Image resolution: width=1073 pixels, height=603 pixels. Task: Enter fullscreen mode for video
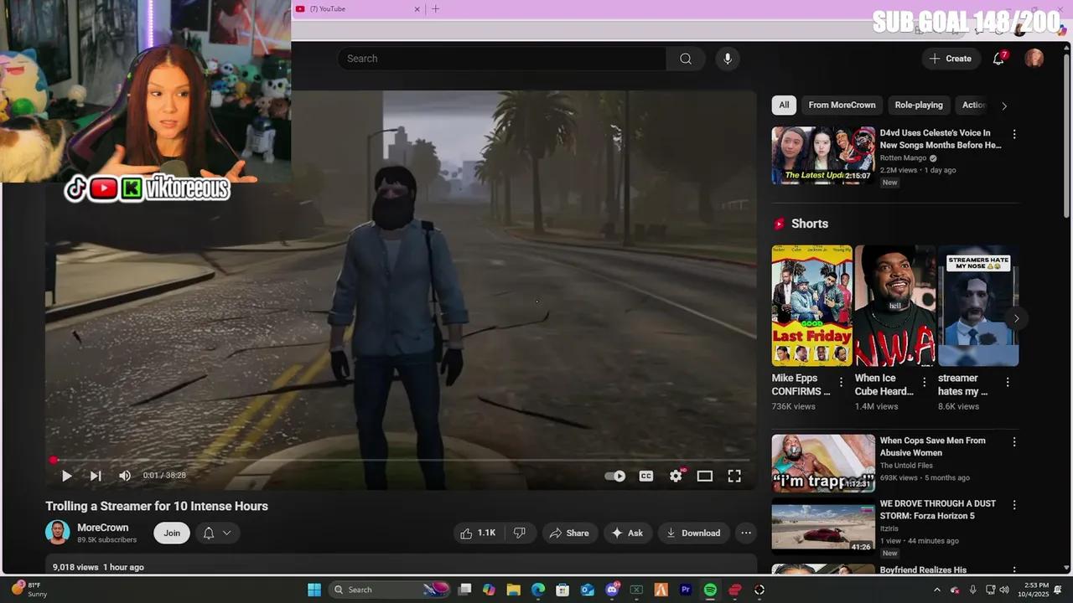(x=734, y=476)
